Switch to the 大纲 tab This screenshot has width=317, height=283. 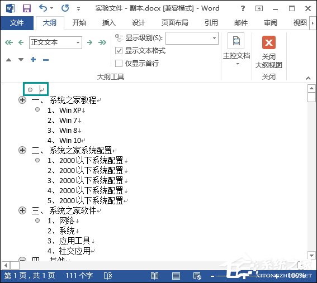[x=50, y=23]
